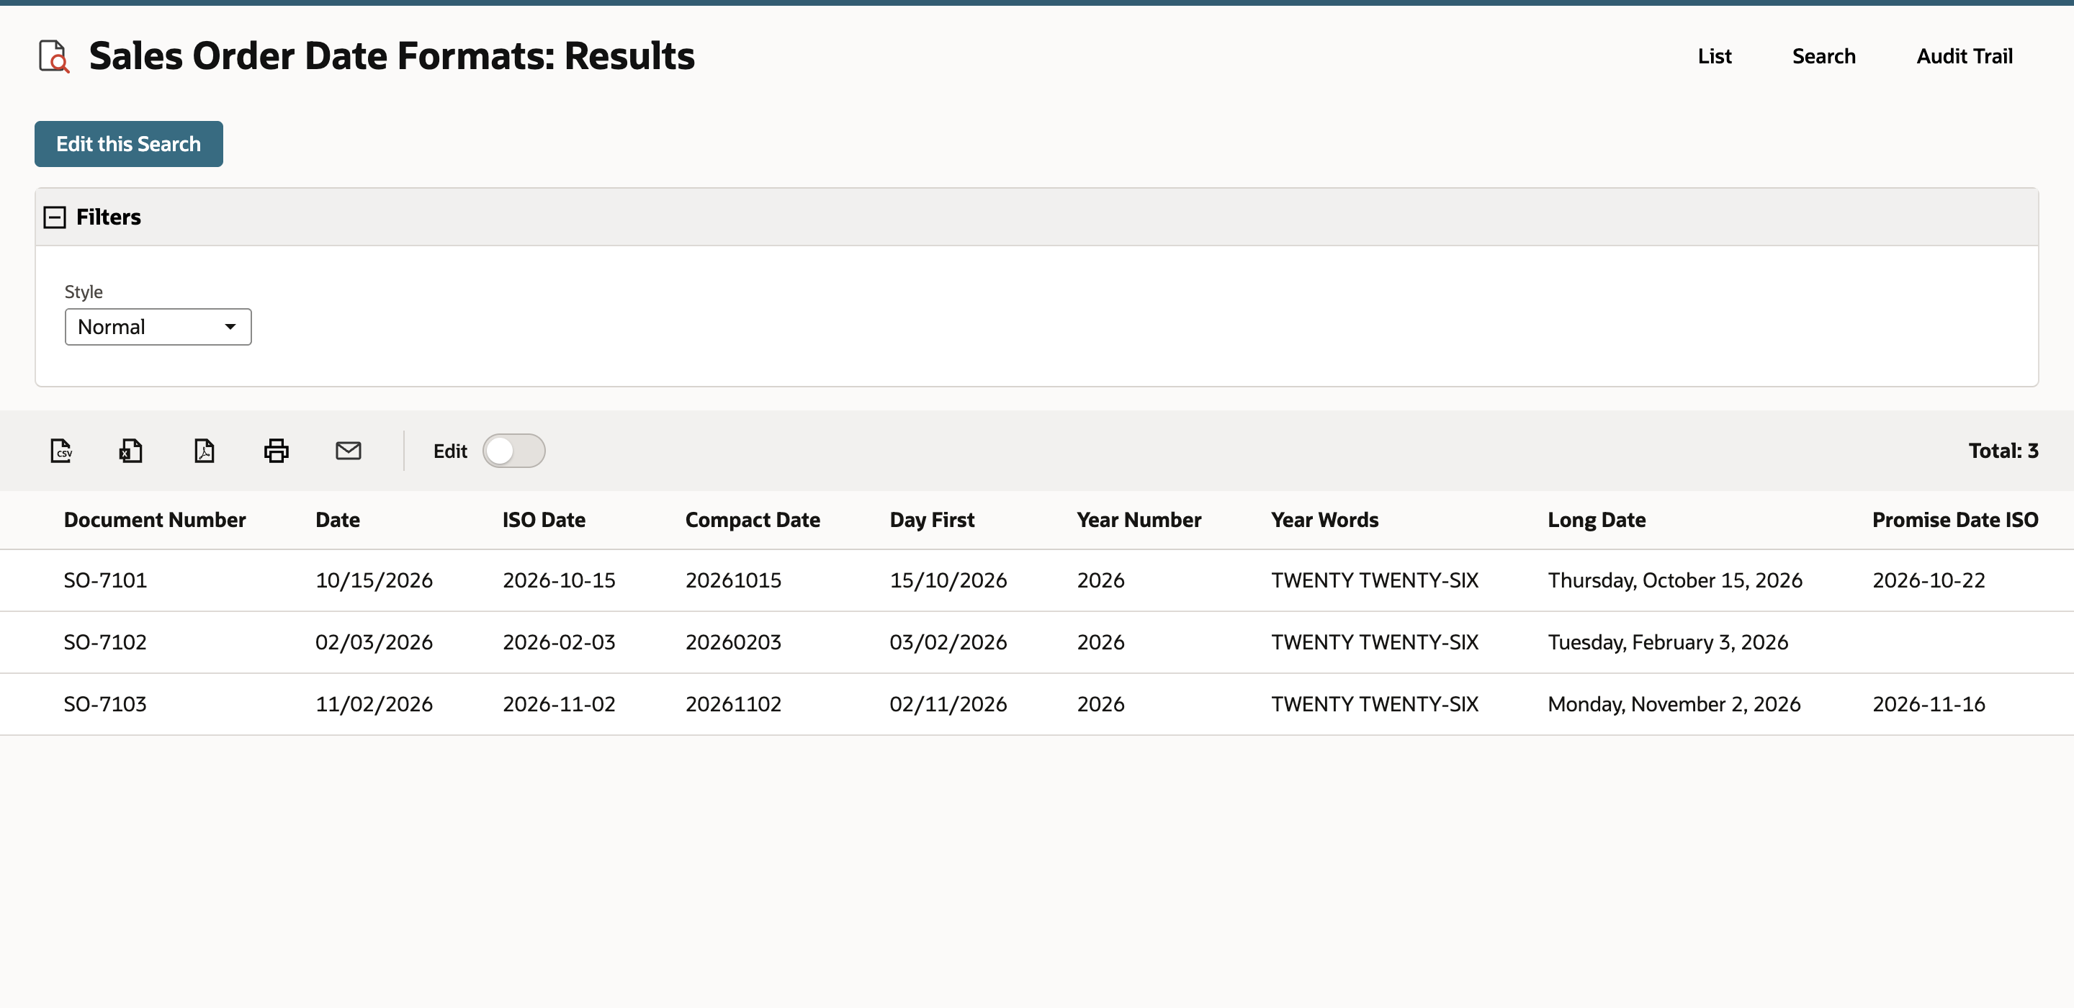This screenshot has height=1008, width=2074.
Task: Click the saved search page icon
Action: pos(54,56)
